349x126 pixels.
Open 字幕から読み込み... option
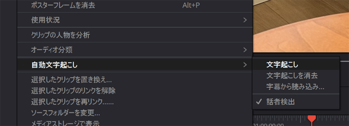click(296, 87)
